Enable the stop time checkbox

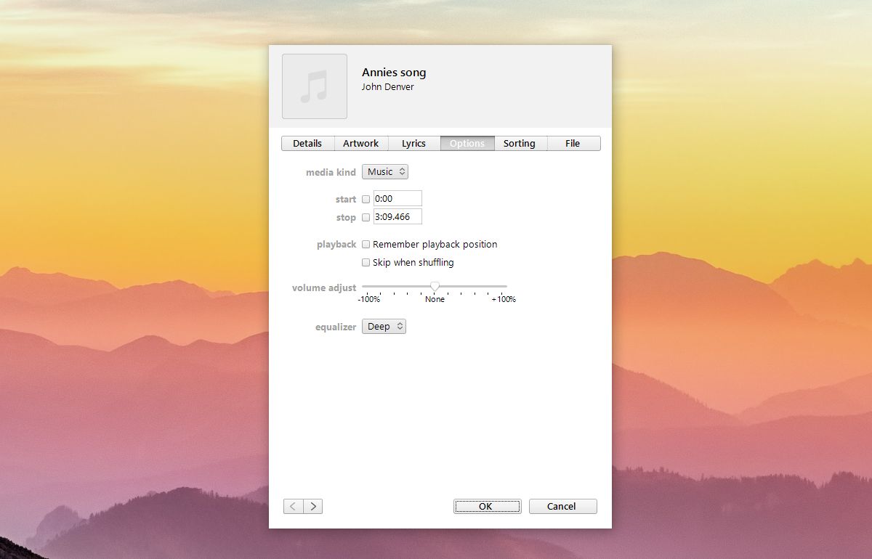[366, 217]
